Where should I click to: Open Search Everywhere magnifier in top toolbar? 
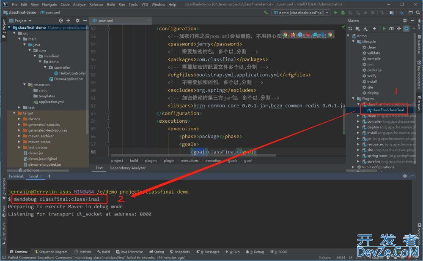click(418, 12)
